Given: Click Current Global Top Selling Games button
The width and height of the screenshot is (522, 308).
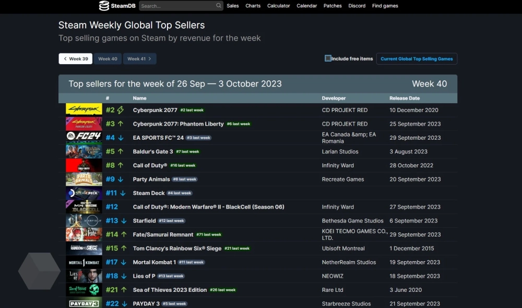Looking at the screenshot, I should tap(417, 59).
